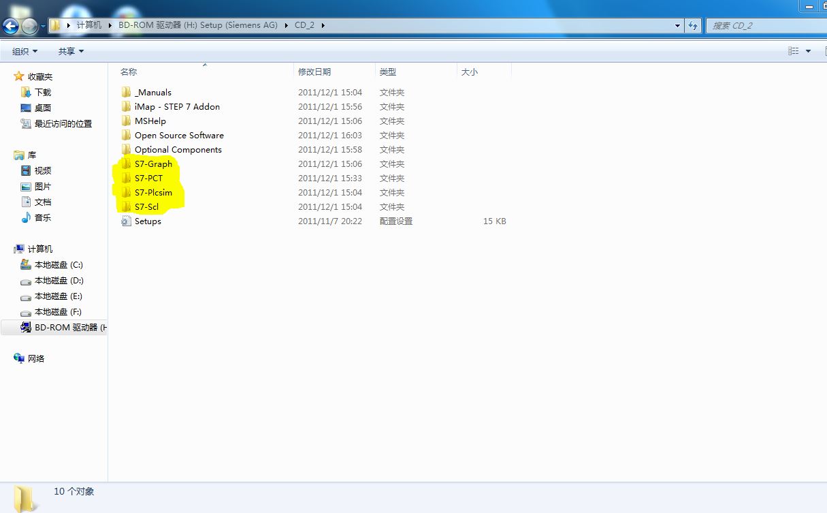Open 本地磁盘 (E:) in the navigation pane
The width and height of the screenshot is (827, 513).
59,296
